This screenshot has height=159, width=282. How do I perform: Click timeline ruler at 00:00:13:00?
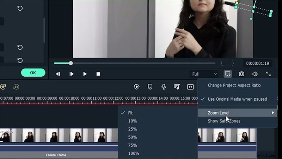(135, 98)
